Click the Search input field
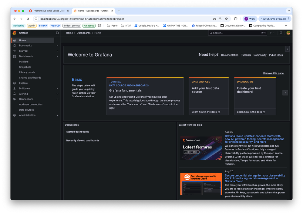The width and height of the screenshot is (303, 214). point(234,33)
